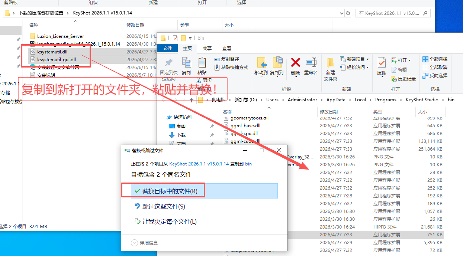Click Invert selection (反向选择)

(435, 76)
